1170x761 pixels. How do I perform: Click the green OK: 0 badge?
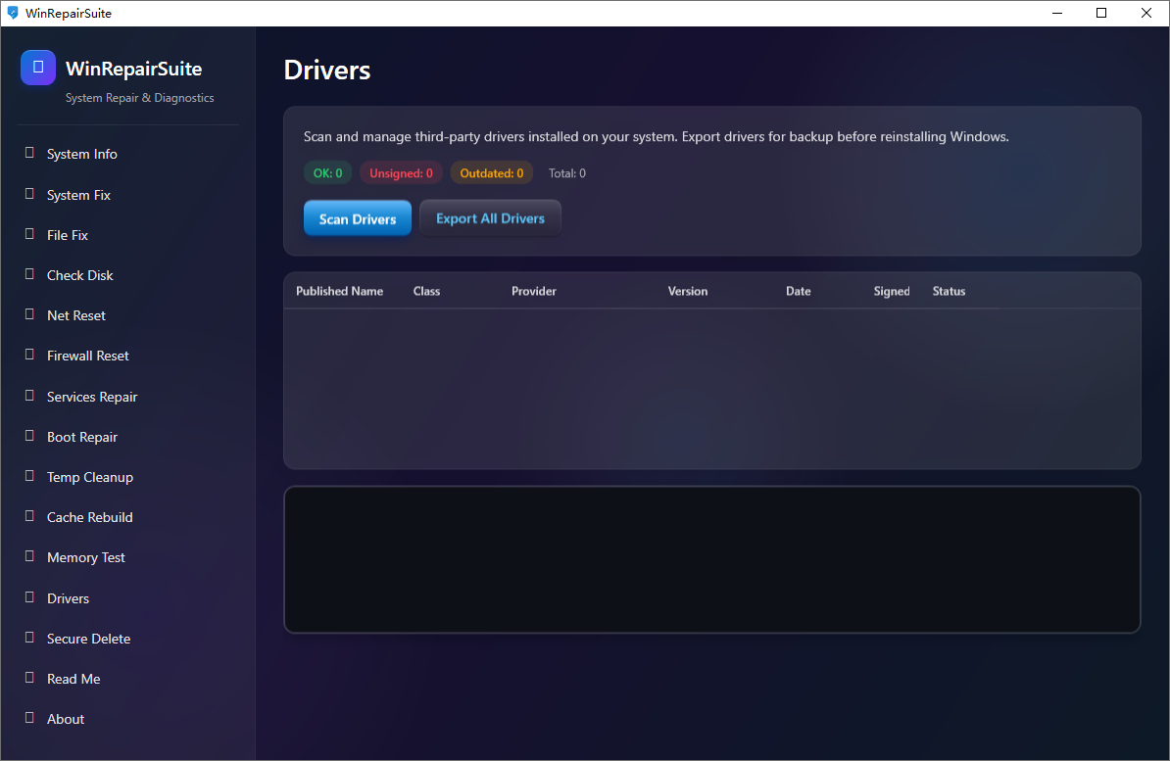coord(327,173)
